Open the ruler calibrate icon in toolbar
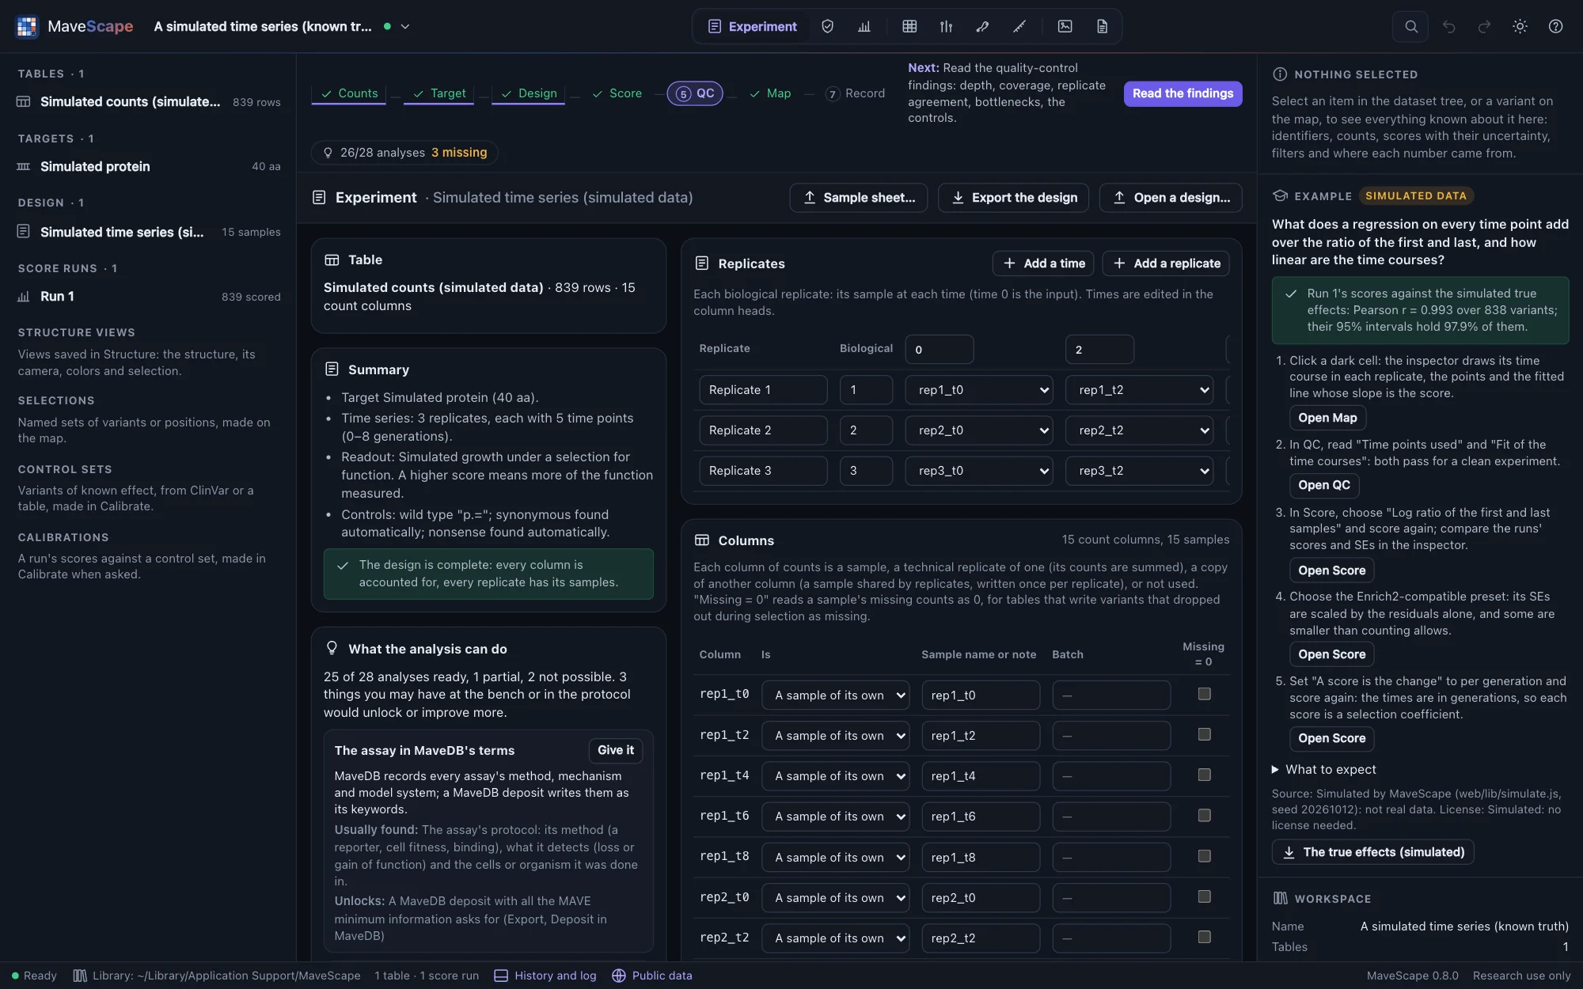This screenshot has height=989, width=1583. [x=1019, y=26]
